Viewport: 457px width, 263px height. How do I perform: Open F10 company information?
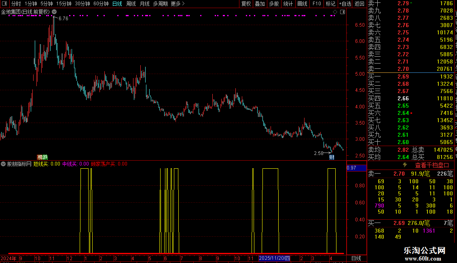pyautogui.click(x=317, y=4)
